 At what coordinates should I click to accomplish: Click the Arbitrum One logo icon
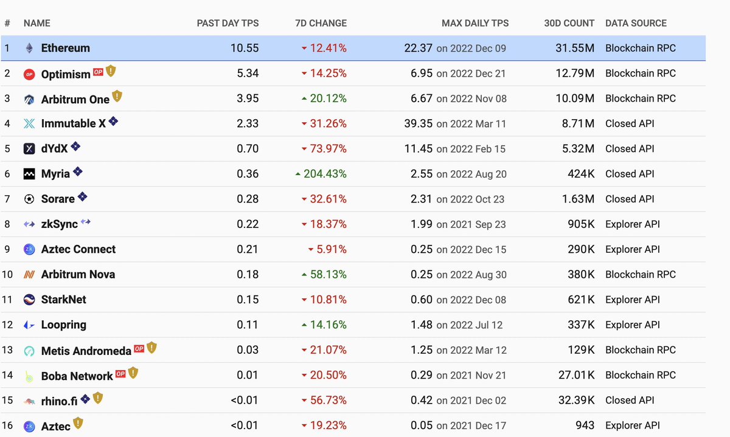click(29, 100)
